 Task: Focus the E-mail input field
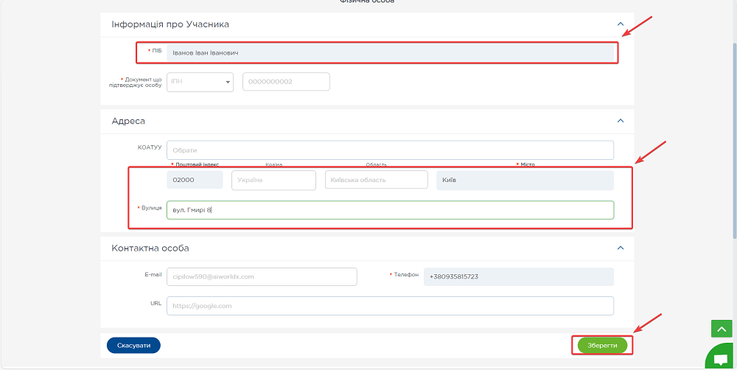click(262, 276)
